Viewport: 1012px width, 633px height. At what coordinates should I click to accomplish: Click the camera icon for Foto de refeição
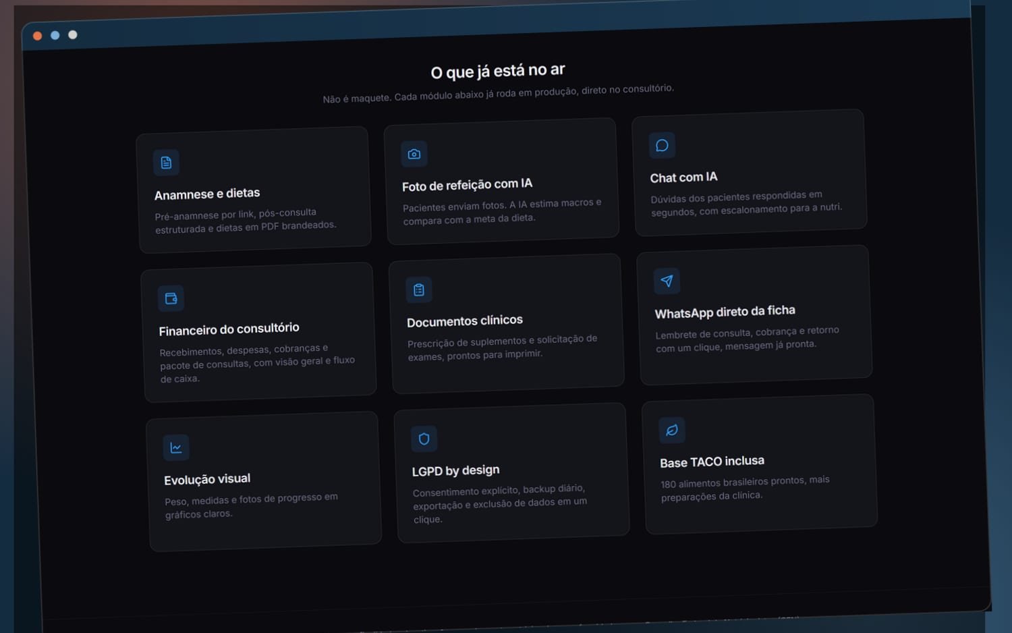[x=414, y=154]
